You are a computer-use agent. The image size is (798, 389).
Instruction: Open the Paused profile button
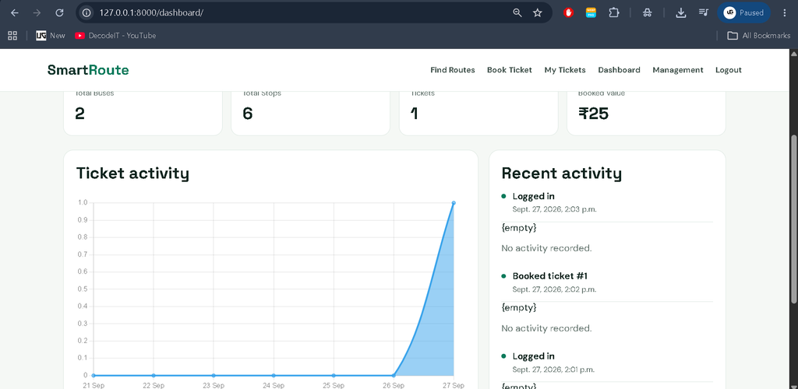[x=743, y=12]
